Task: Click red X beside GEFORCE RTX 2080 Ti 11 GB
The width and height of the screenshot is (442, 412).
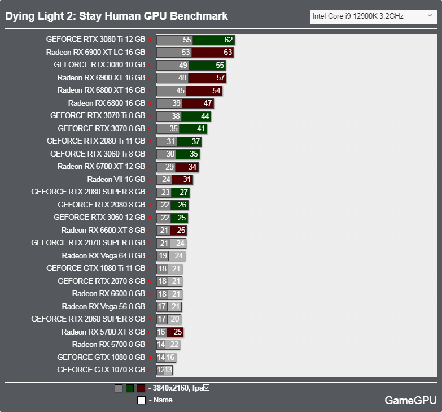Action: coord(150,141)
